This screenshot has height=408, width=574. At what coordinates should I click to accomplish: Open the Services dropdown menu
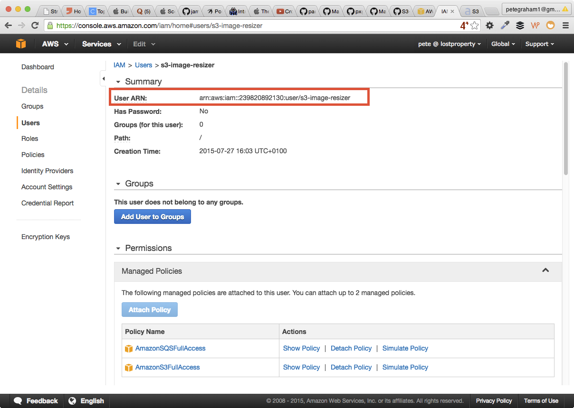(x=101, y=44)
